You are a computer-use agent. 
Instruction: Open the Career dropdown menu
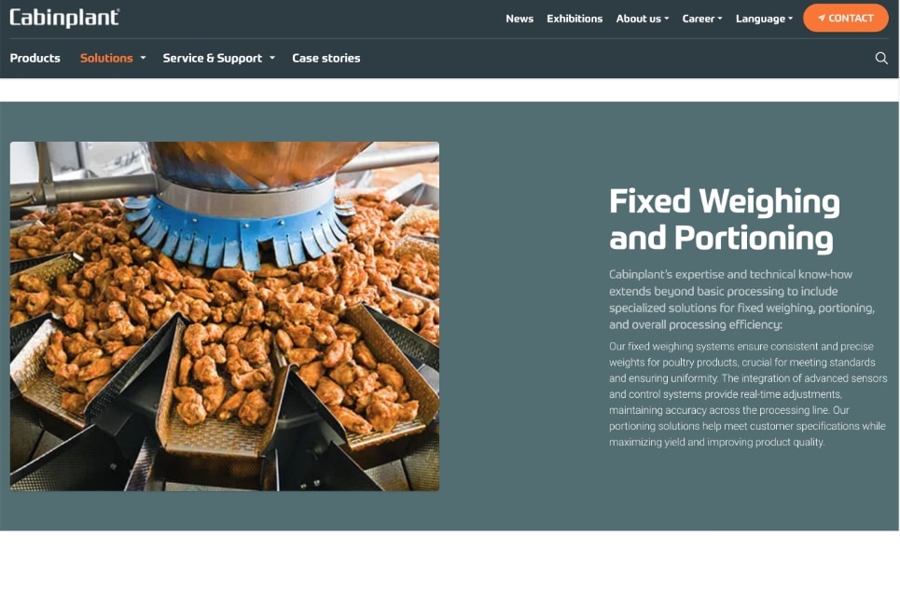(x=702, y=19)
